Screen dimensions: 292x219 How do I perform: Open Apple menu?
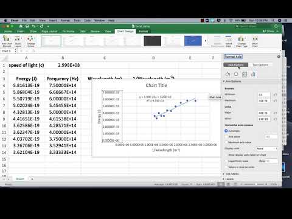point(5,21)
